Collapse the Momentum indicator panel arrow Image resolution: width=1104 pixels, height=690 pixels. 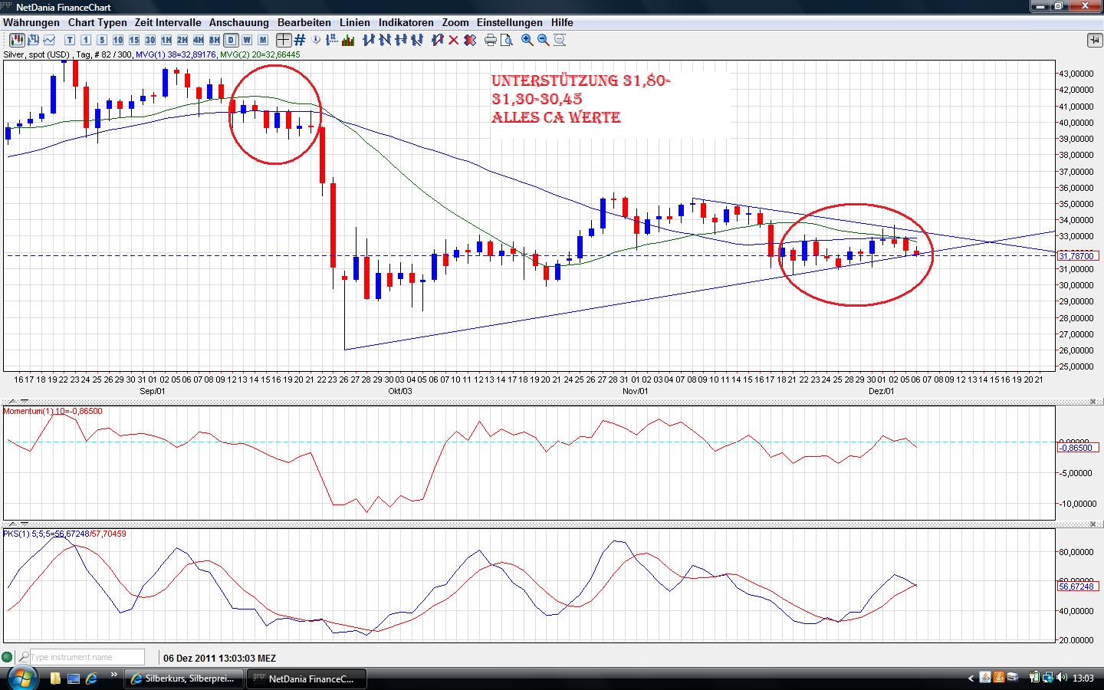23,401
